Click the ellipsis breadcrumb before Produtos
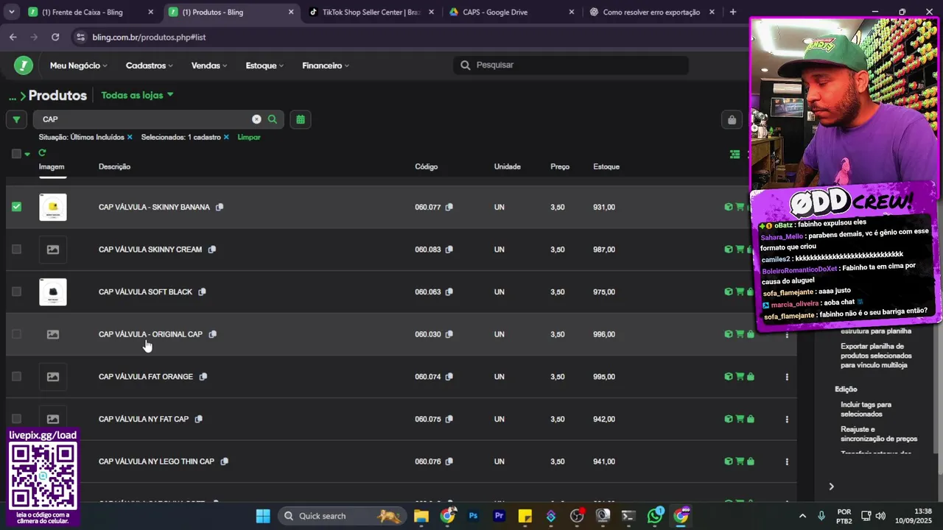Viewport: 943px width, 530px height. point(12,96)
